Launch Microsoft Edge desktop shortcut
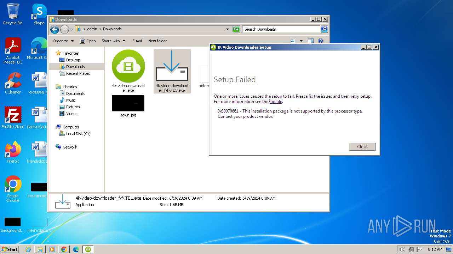 38,49
